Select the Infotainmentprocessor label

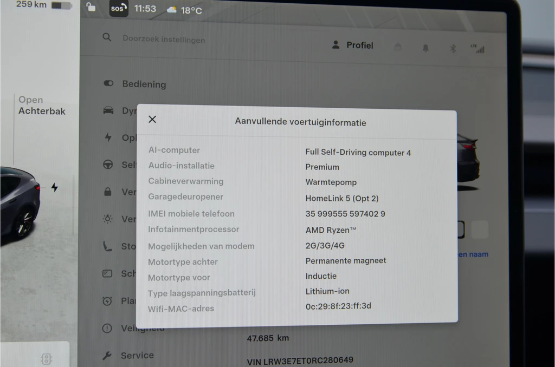[x=193, y=229]
